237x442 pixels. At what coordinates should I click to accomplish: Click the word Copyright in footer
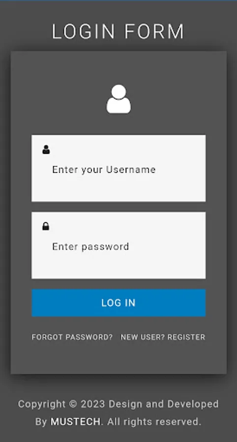pos(42,404)
